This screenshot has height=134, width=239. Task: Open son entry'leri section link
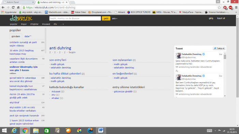58,60
